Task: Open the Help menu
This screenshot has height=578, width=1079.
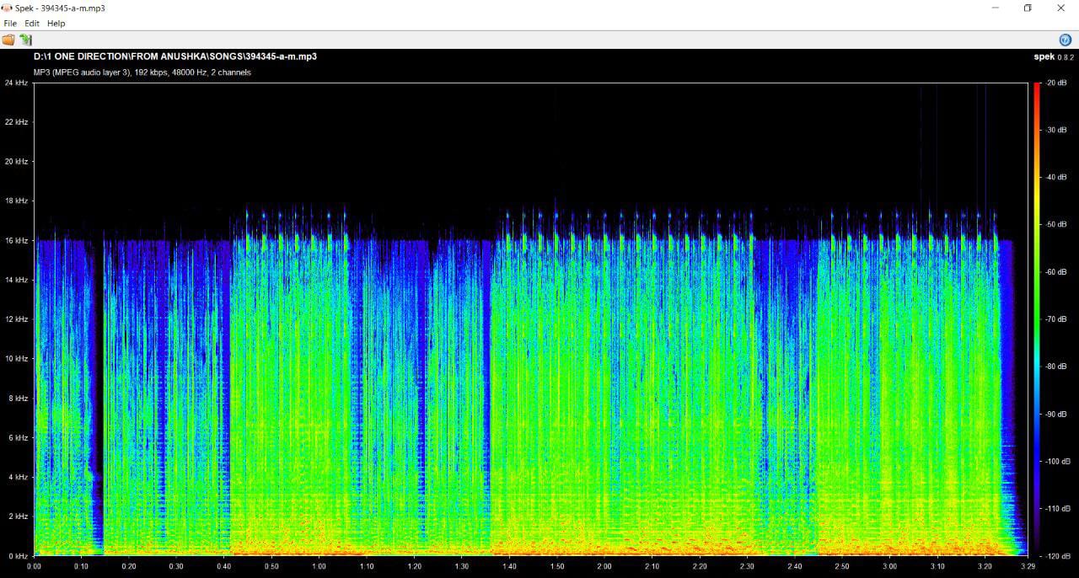Action: tap(56, 24)
